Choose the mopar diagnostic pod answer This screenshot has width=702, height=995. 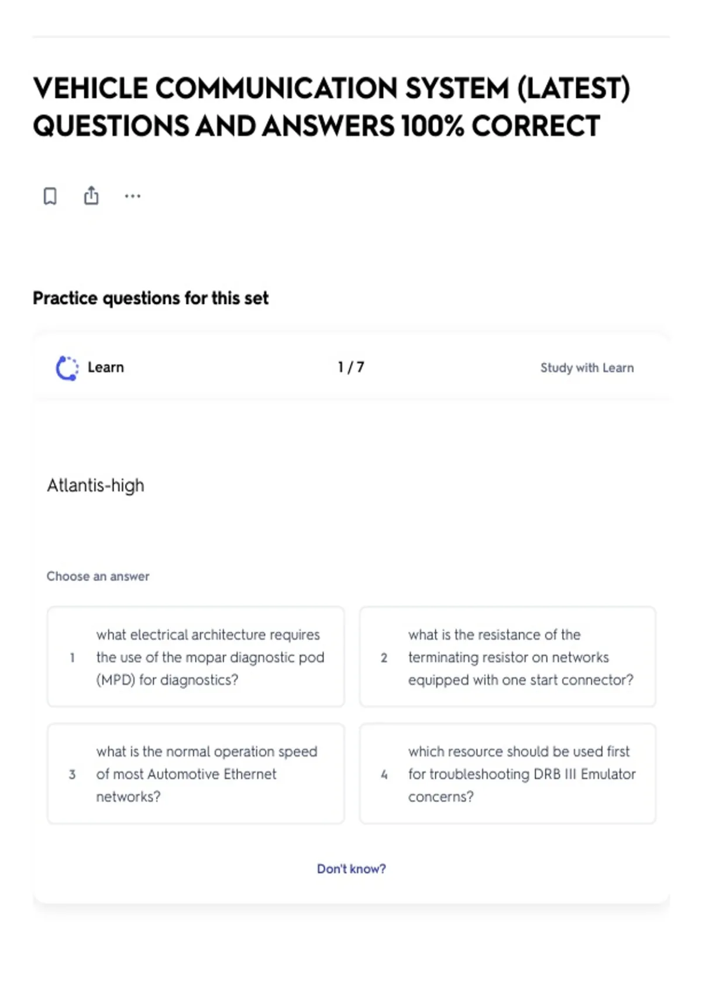tap(196, 657)
